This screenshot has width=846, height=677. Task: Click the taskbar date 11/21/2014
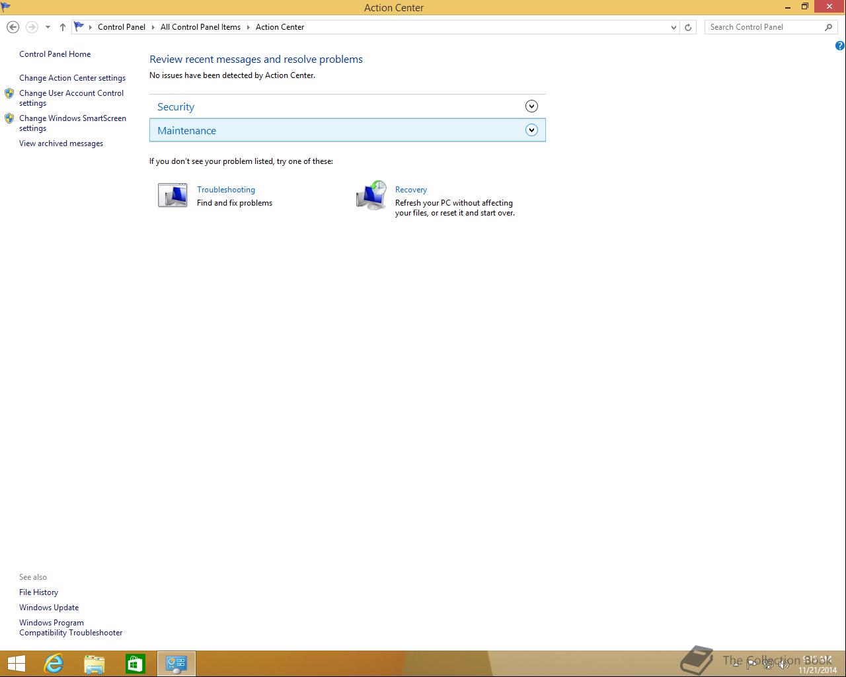(x=817, y=670)
